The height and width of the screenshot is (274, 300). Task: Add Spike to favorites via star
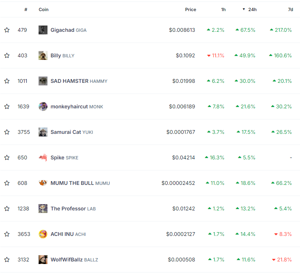coord(7,158)
